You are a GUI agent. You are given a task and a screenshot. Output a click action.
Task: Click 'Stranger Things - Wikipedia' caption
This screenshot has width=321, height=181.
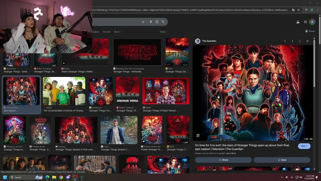(x=127, y=72)
